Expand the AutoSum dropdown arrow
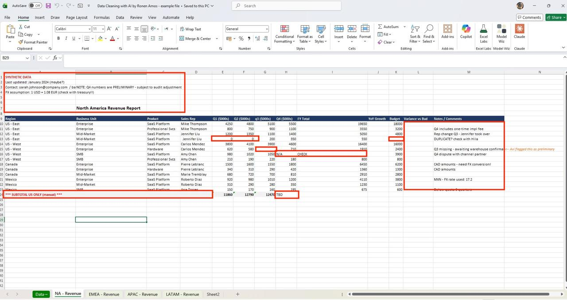The width and height of the screenshot is (567, 300). [404, 27]
